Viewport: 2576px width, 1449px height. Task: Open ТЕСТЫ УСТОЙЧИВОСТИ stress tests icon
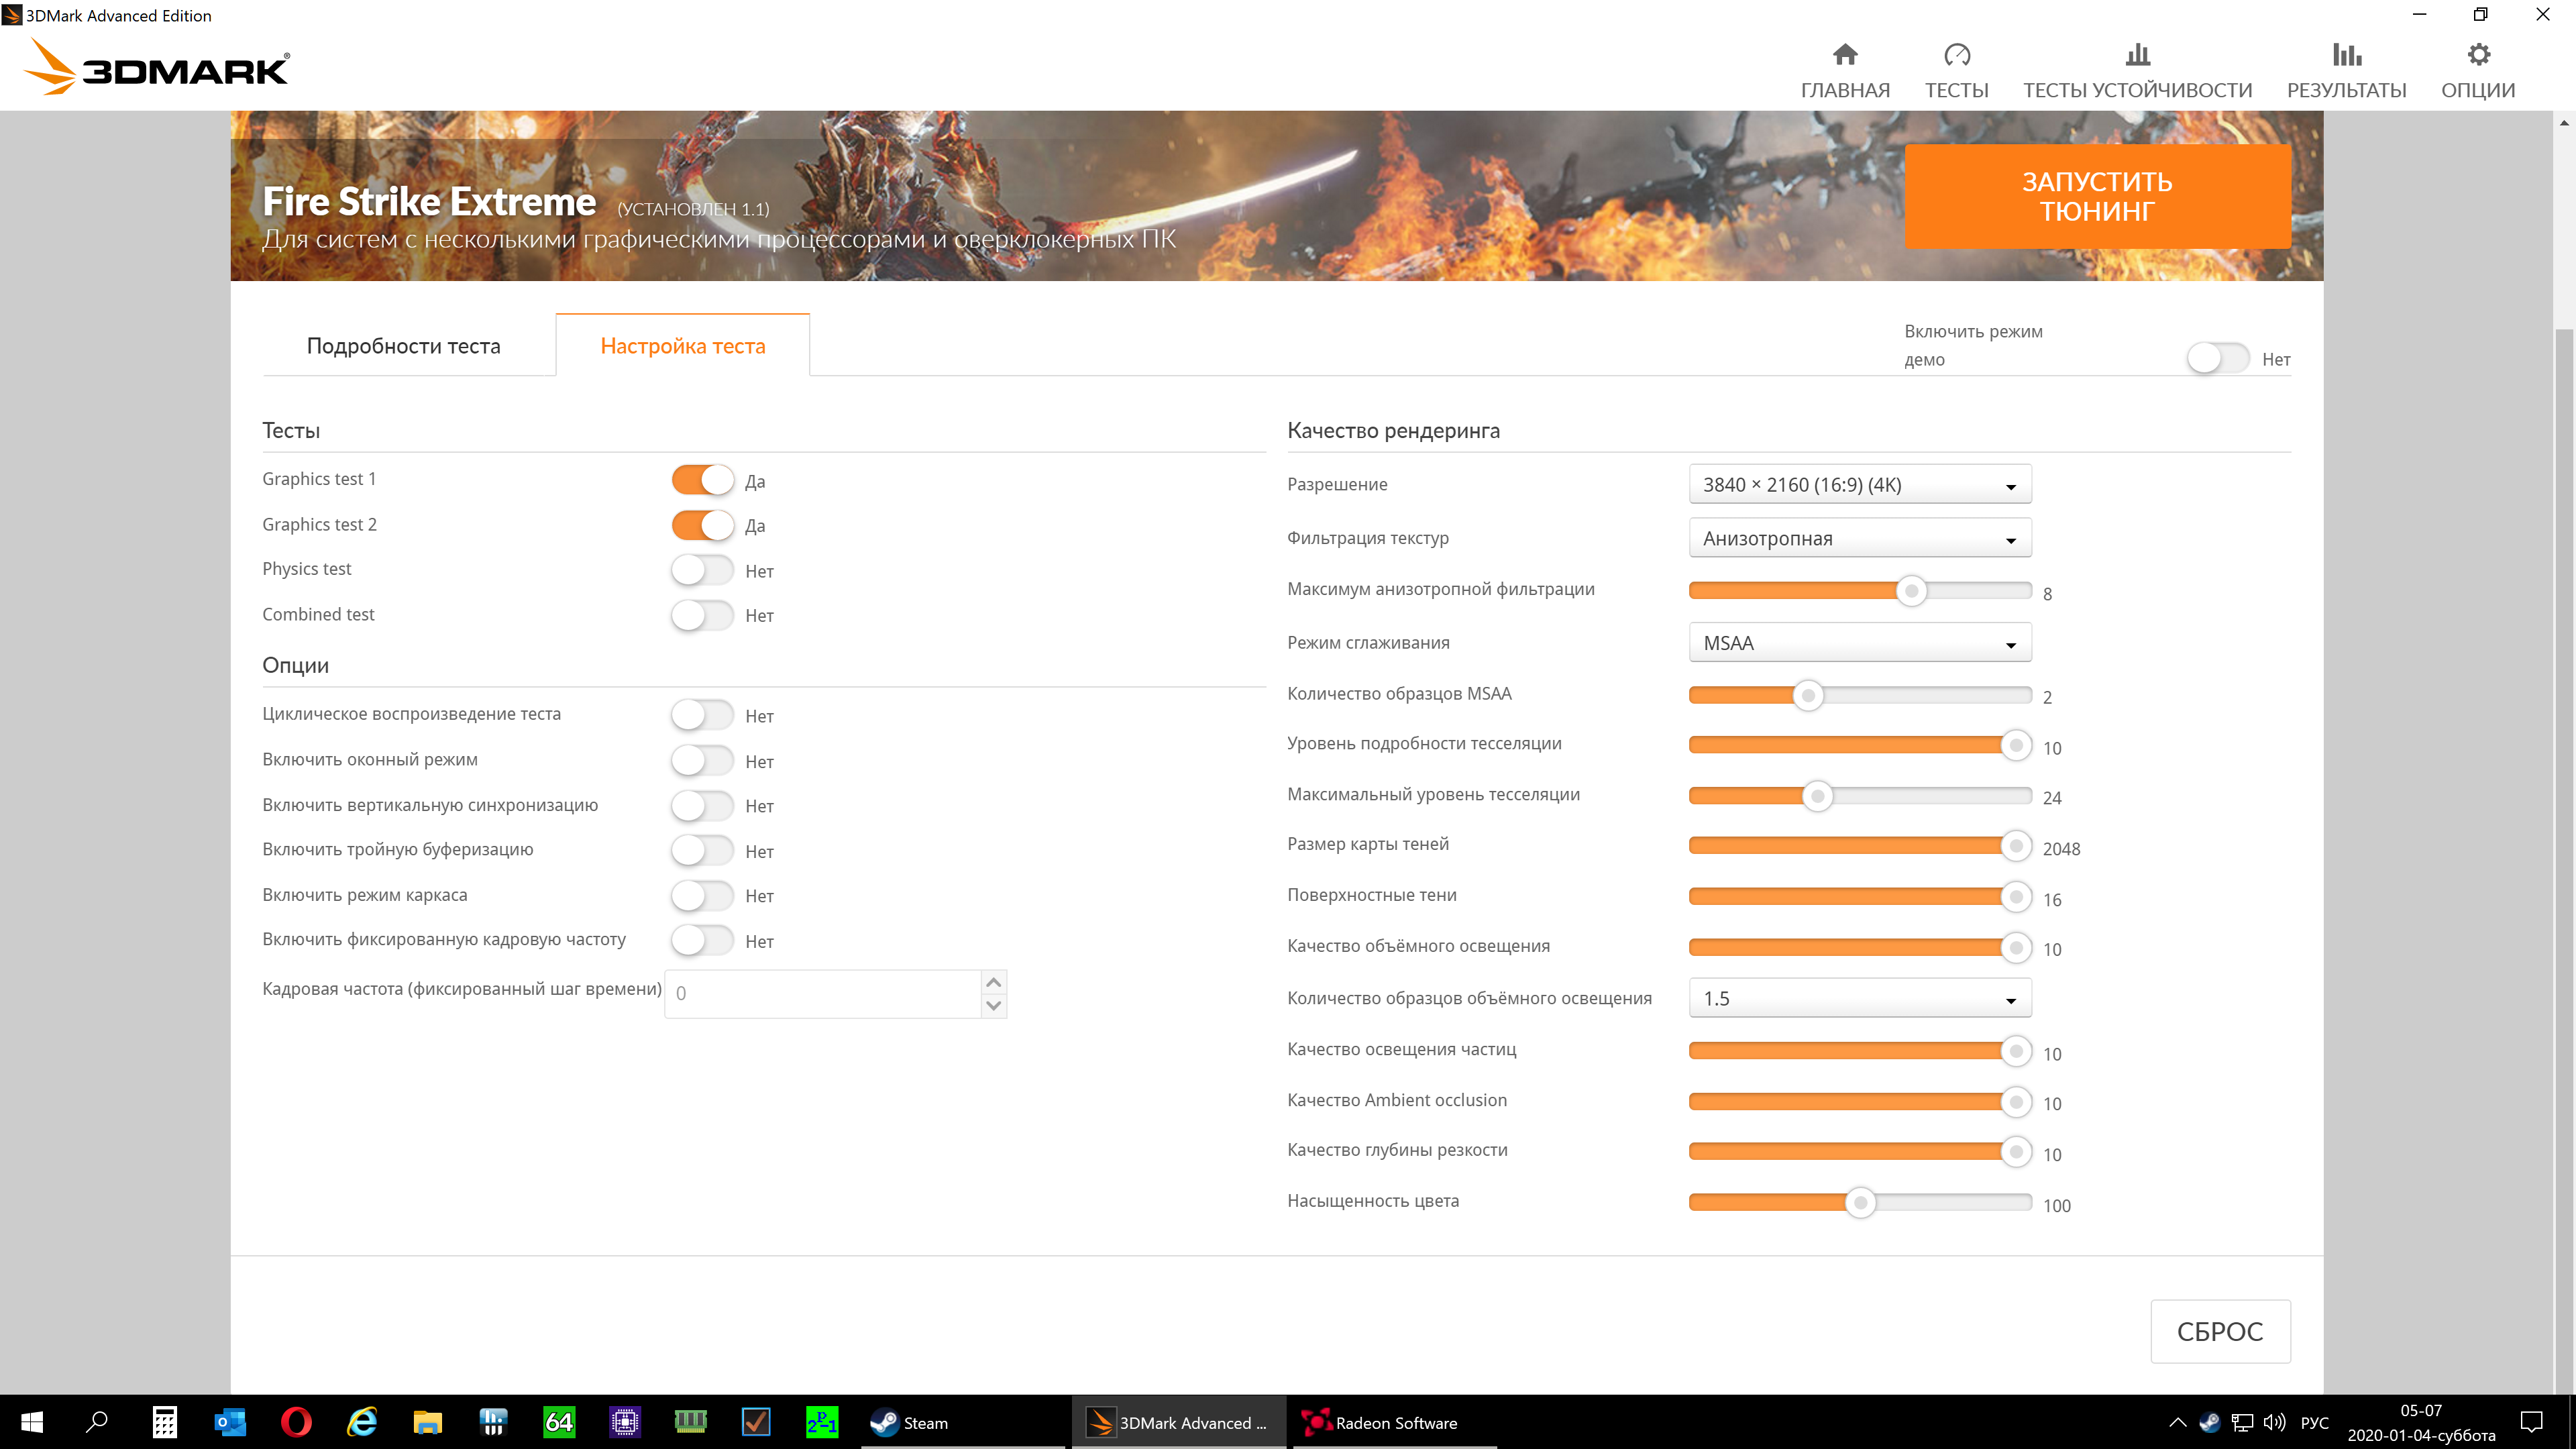coord(2138,55)
